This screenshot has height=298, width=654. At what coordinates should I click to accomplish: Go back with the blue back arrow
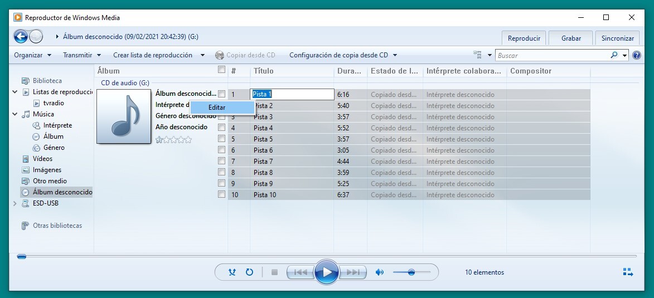coord(21,37)
